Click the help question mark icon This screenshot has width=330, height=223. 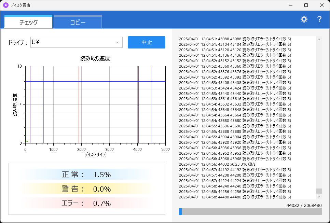(319, 19)
